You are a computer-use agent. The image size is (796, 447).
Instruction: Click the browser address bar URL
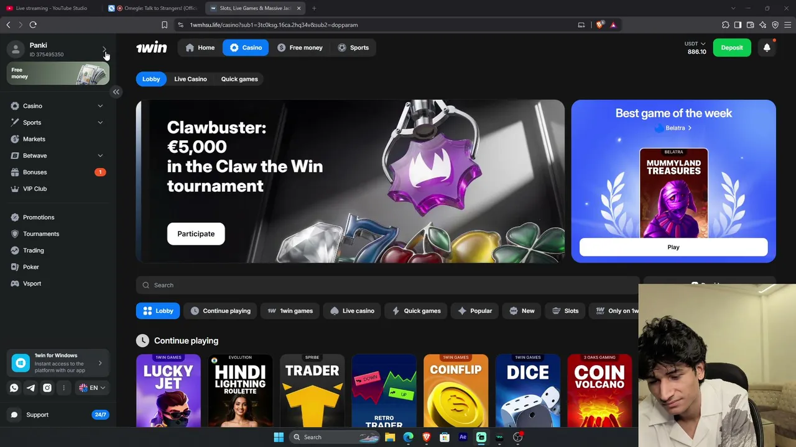(274, 25)
